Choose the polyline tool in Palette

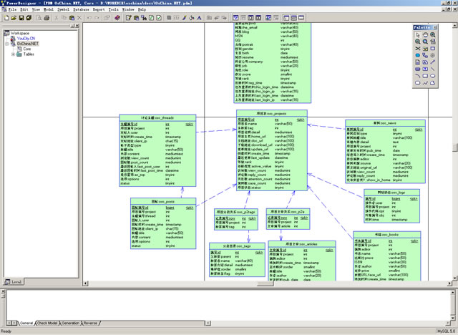(425, 83)
